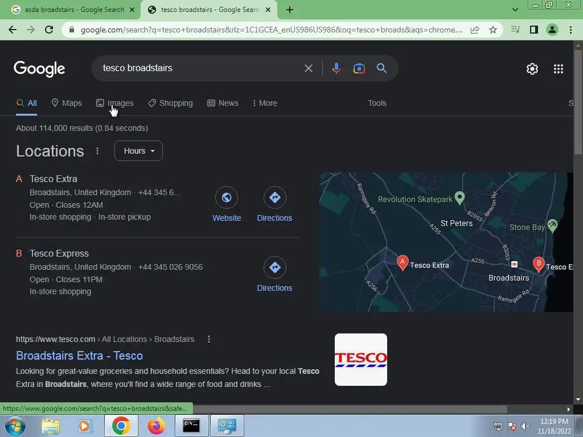Click the vertical scrollbar thumb
The height and width of the screenshot is (437, 583).
[578, 102]
